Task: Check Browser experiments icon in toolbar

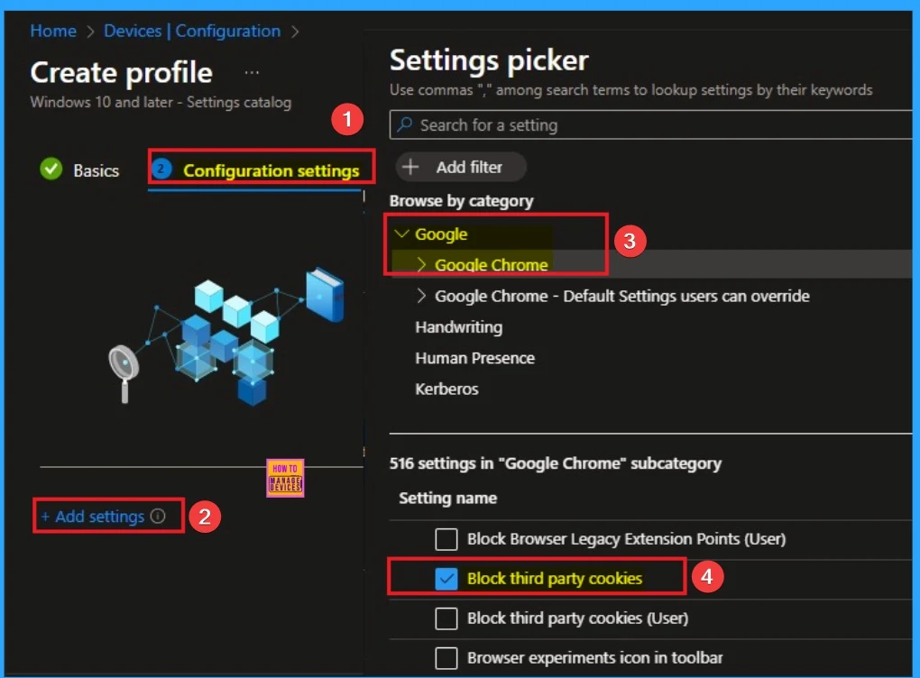Action: [x=446, y=658]
